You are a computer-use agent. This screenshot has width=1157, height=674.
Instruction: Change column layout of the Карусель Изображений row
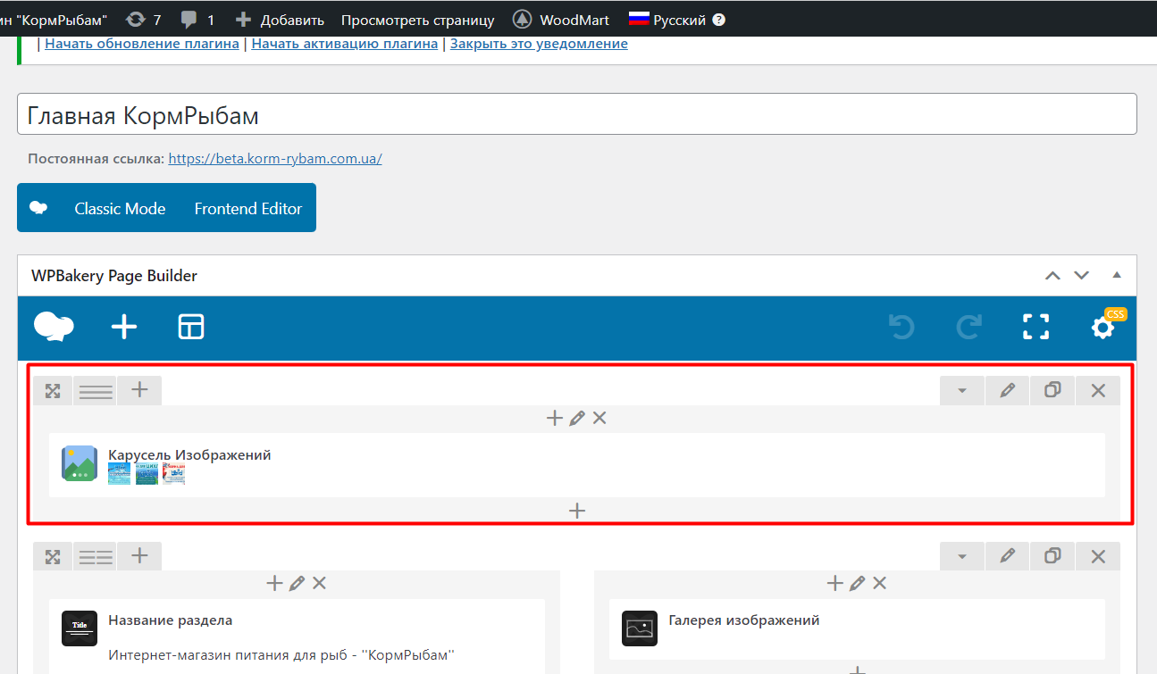click(x=96, y=391)
